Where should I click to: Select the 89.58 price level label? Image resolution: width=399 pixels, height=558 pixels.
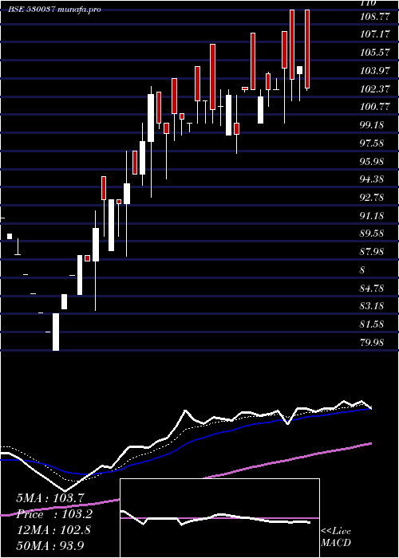(372, 234)
